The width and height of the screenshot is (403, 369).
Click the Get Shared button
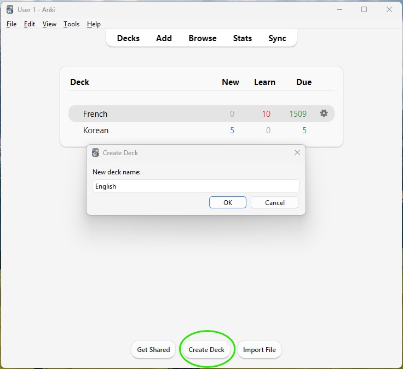(x=153, y=349)
